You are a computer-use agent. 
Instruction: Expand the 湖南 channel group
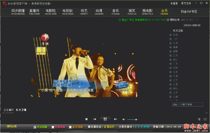(170, 51)
